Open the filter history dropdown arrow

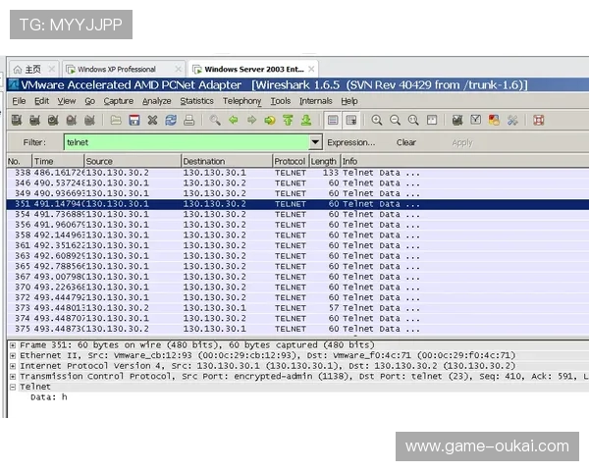(314, 142)
